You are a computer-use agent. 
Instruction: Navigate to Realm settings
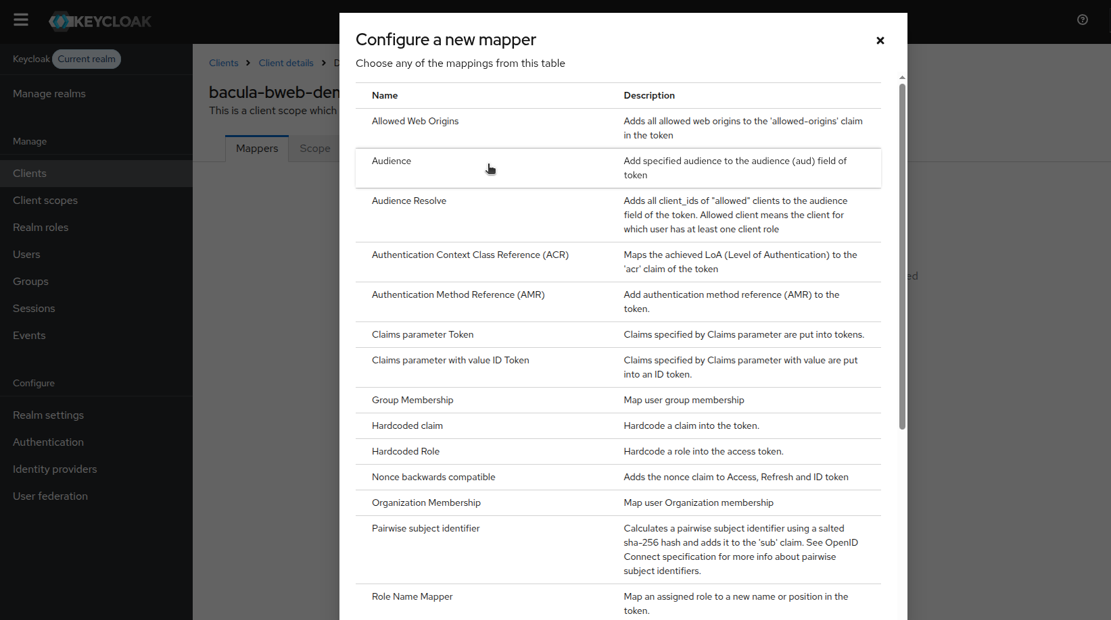[48, 415]
